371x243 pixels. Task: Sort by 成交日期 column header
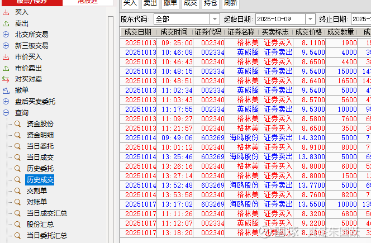[x=137, y=32]
